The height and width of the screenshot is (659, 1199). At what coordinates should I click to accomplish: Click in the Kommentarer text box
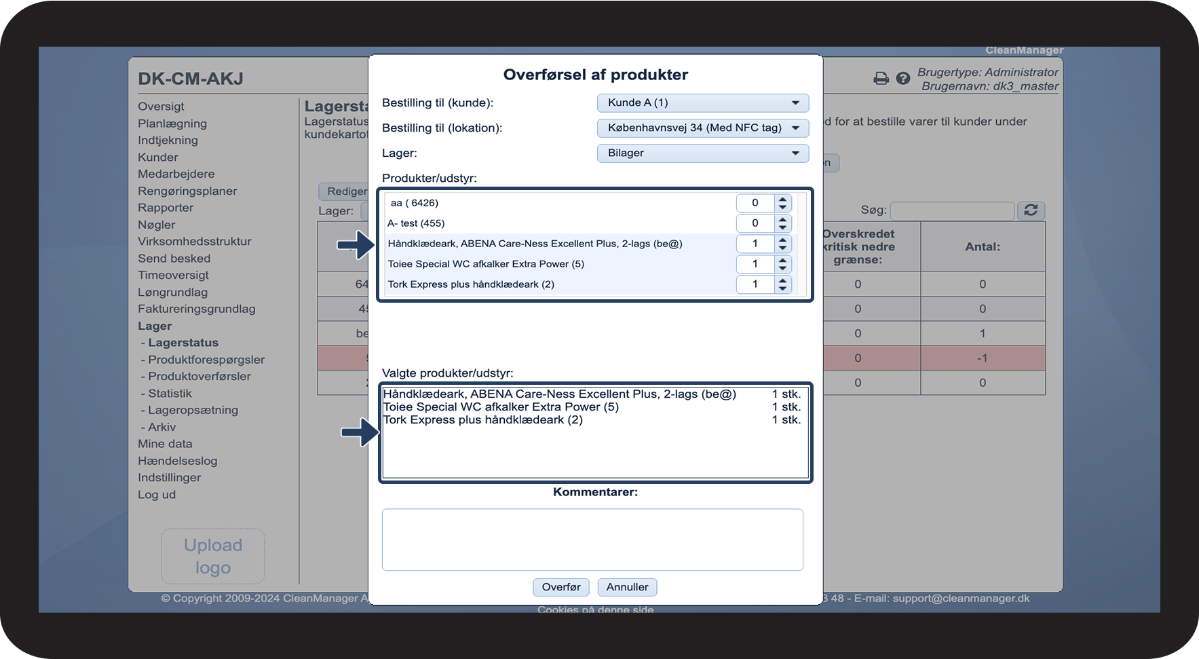592,540
